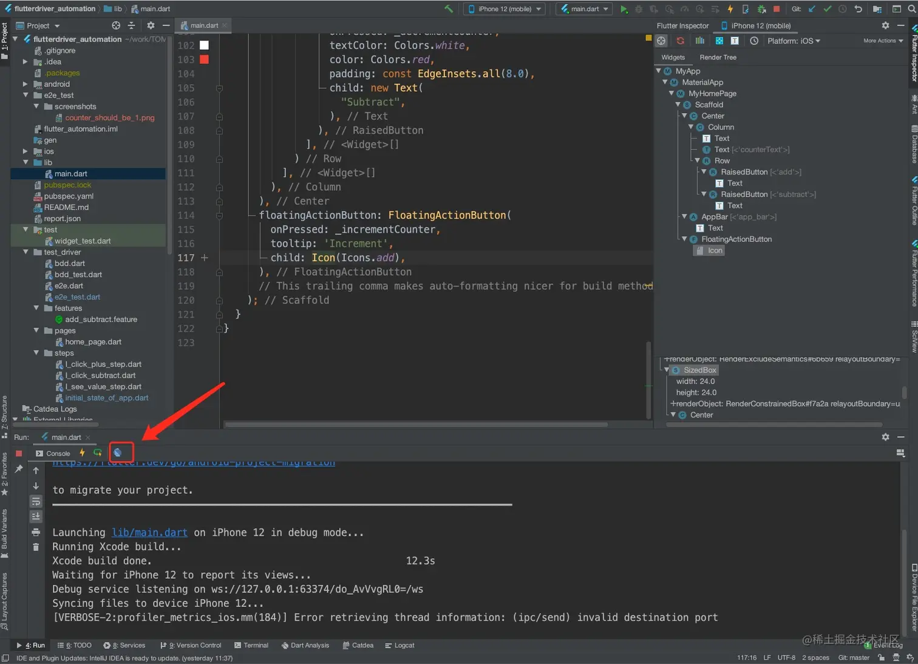Image resolution: width=918 pixels, height=664 pixels.
Task: Click Collapse All in the Project panel
Action: pyautogui.click(x=131, y=26)
